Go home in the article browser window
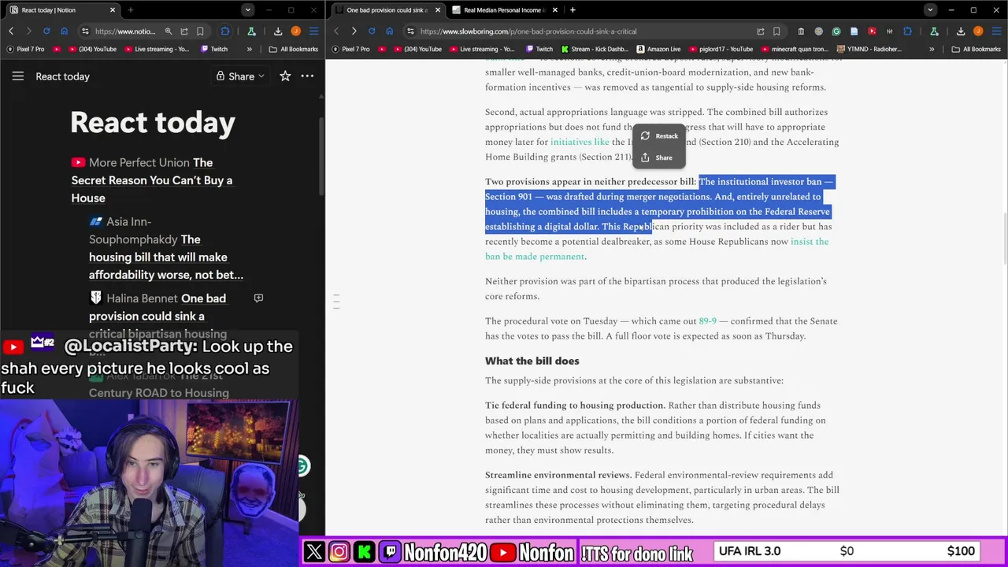Viewport: 1008px width, 567px height. [389, 31]
